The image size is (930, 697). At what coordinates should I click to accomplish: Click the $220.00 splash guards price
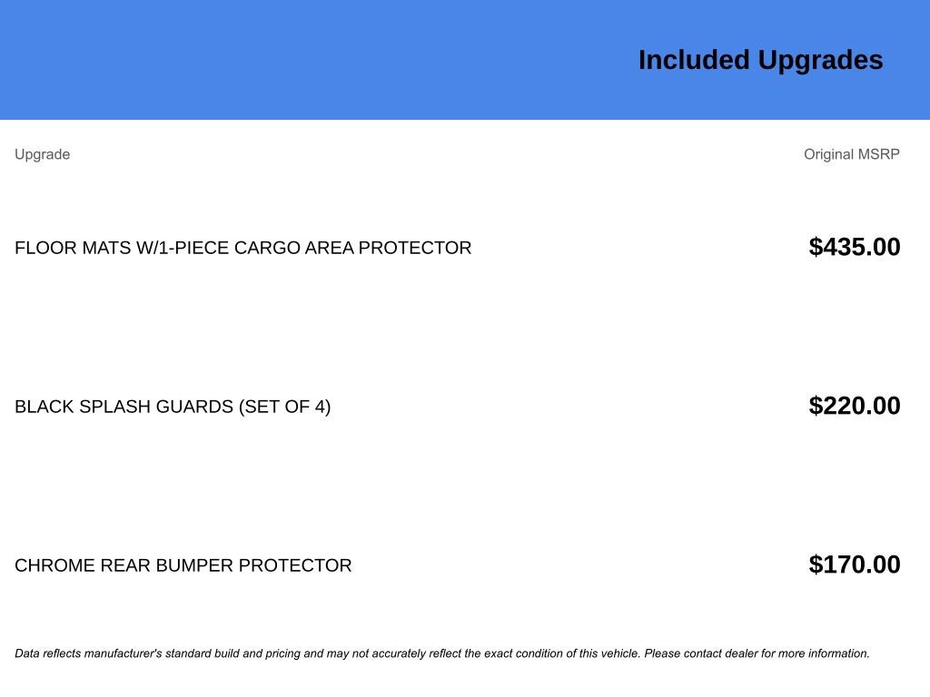pos(854,406)
